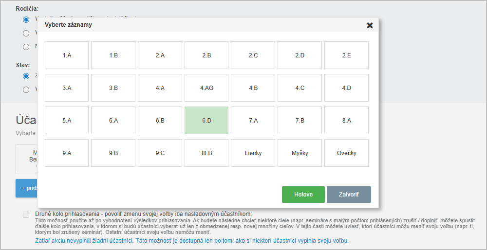Pick class III.B tile
Image resolution: width=487 pixels, height=250 pixels.
click(206, 153)
